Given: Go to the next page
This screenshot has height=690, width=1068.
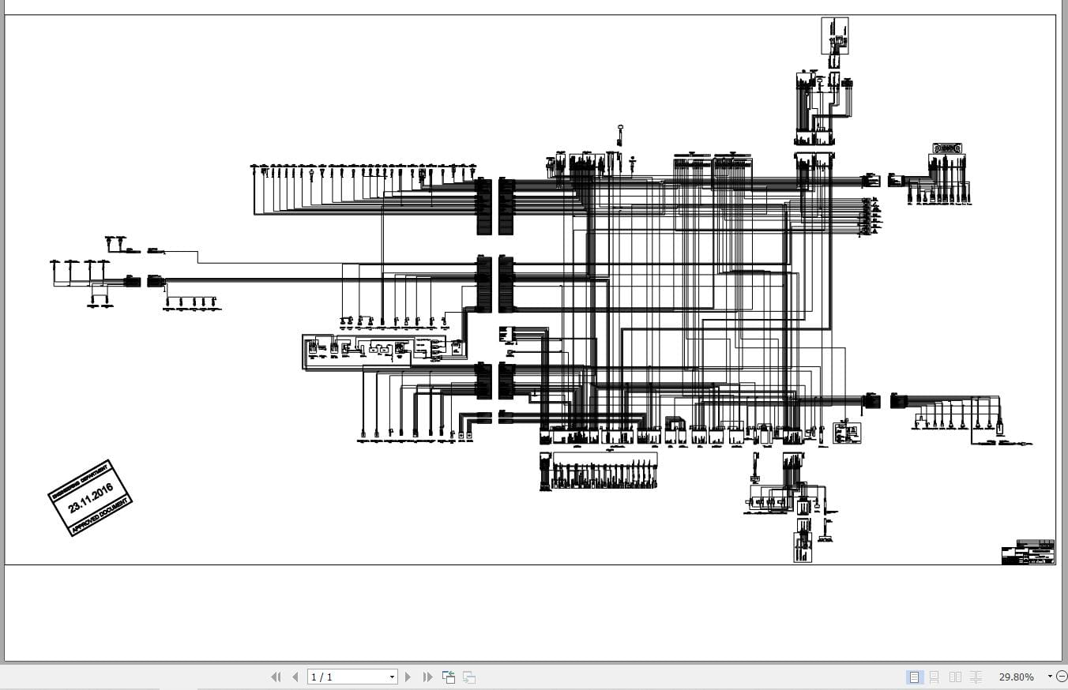Looking at the screenshot, I should coord(408,677).
